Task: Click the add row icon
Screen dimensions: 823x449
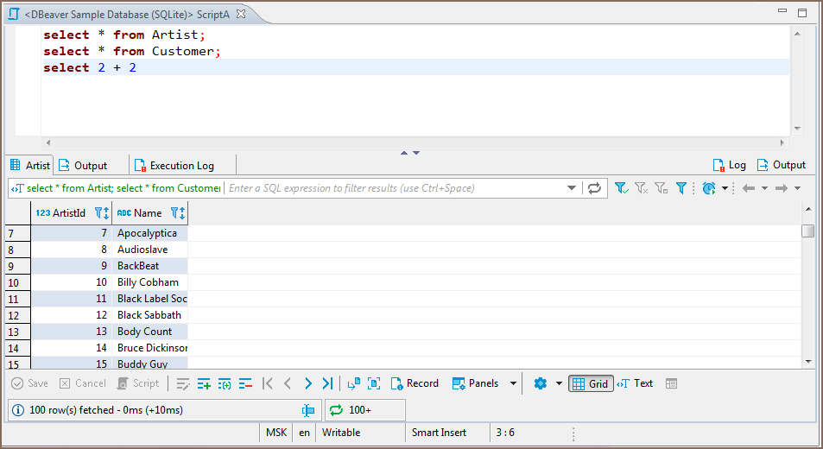Action: click(204, 383)
